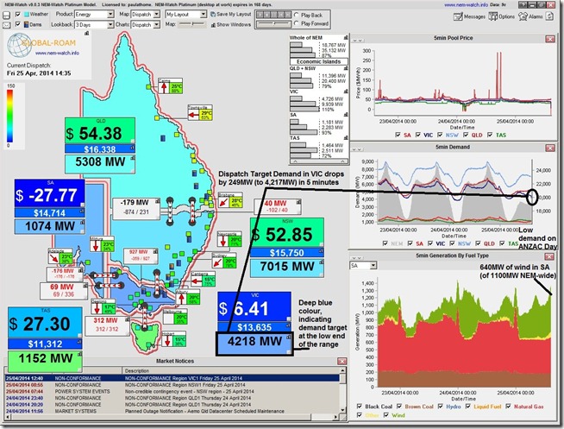564x429 pixels.
Task: Uncheck TAS in 5min Pool Price chart
Action: click(490, 135)
